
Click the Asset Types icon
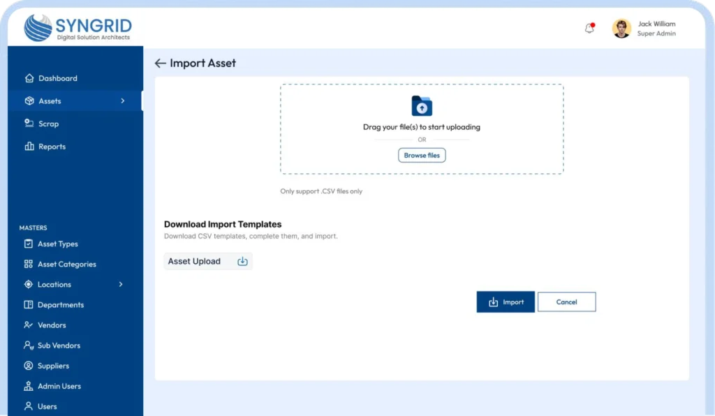(29, 244)
